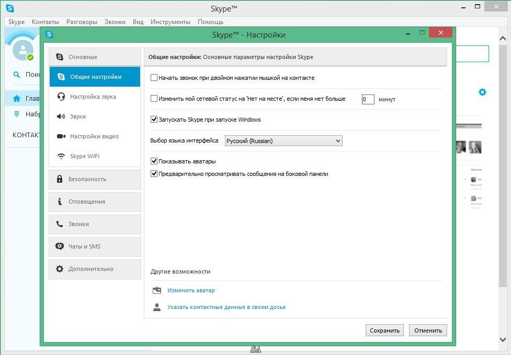Open the Разговоры menu
511x355 pixels.
[82, 22]
